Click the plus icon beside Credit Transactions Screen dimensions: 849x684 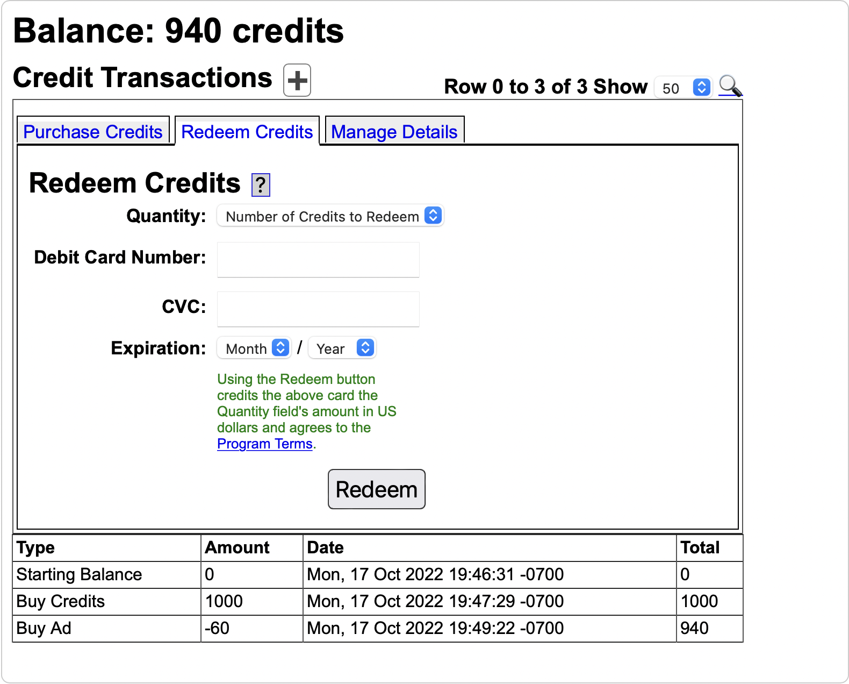pos(297,80)
